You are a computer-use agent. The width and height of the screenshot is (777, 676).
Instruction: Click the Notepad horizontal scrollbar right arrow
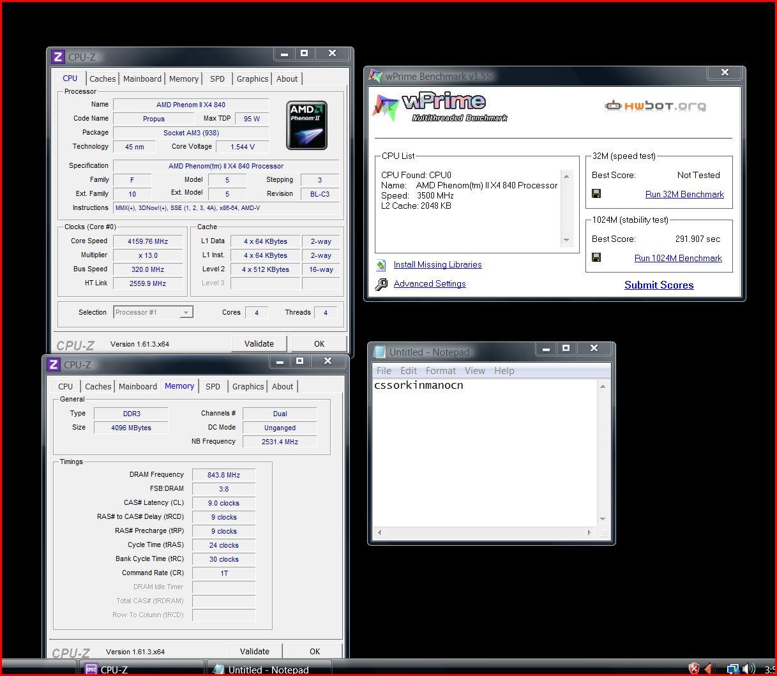pos(589,532)
